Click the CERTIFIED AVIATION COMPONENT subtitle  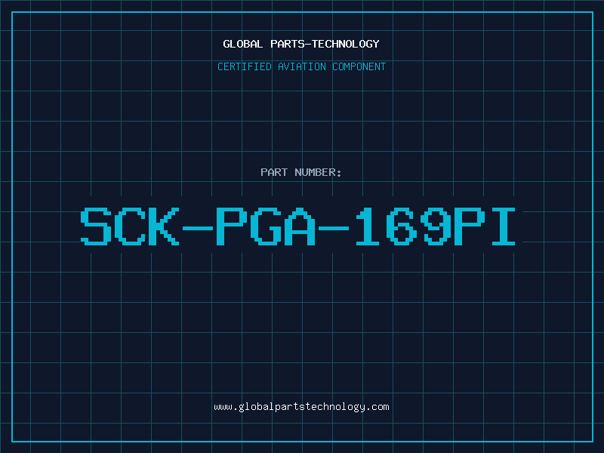[301, 66]
